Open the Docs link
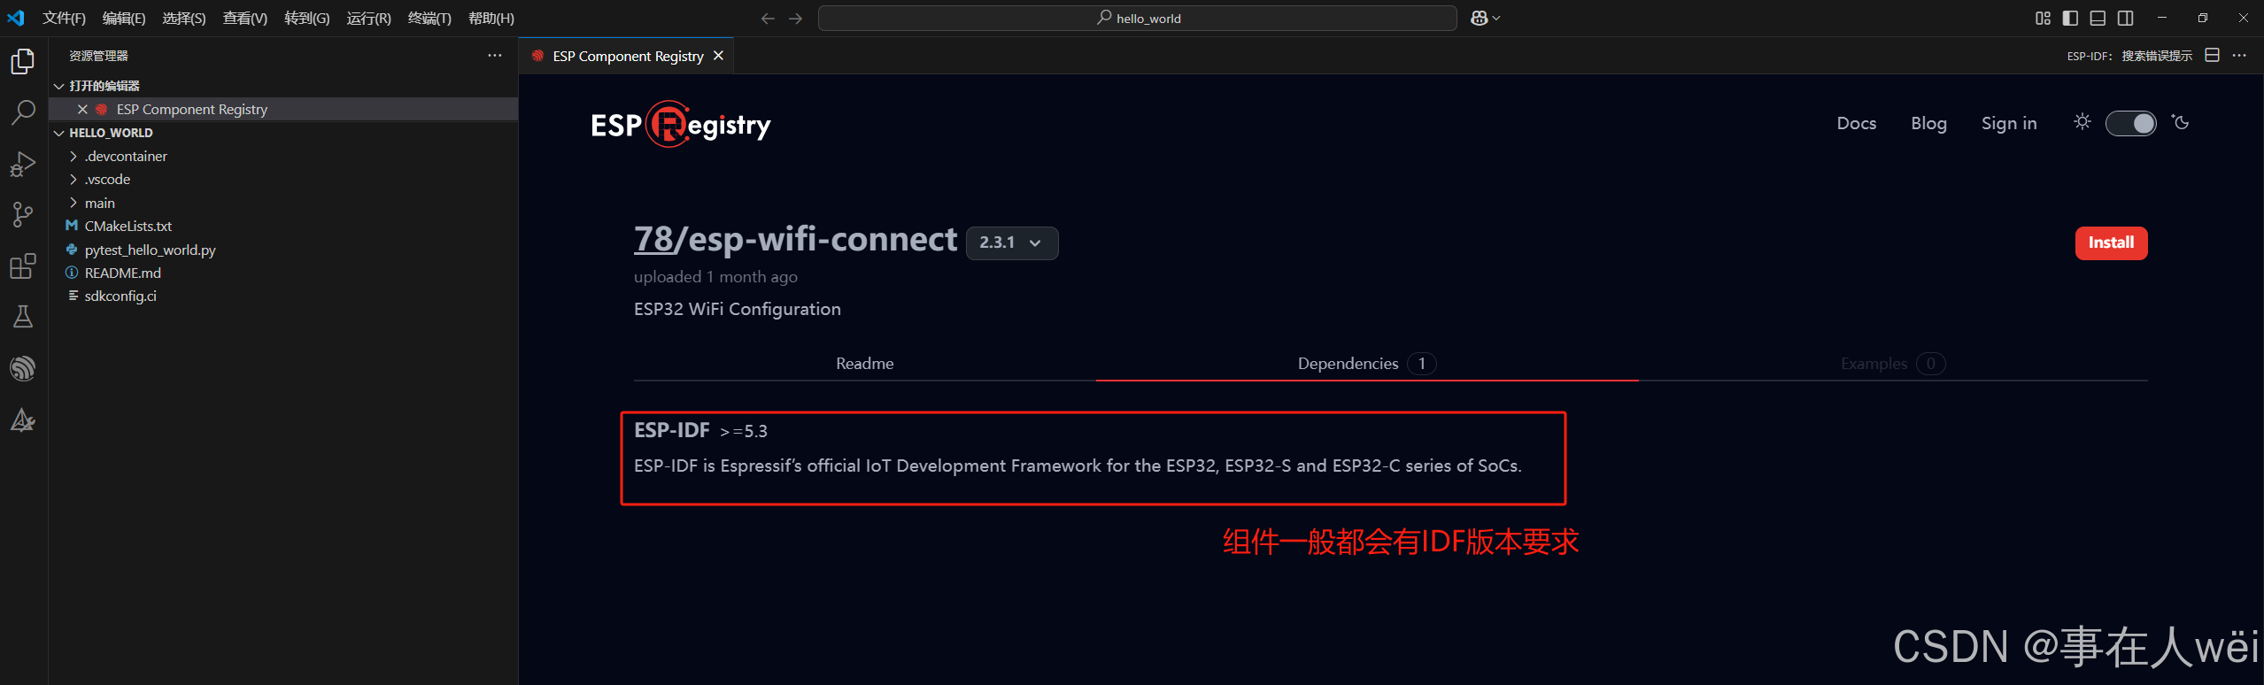 tap(1857, 123)
